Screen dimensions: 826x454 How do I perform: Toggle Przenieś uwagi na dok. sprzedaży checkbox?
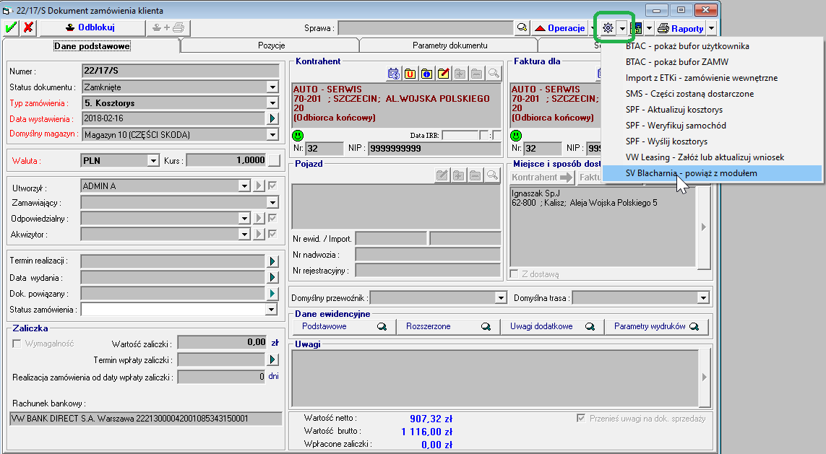point(581,418)
